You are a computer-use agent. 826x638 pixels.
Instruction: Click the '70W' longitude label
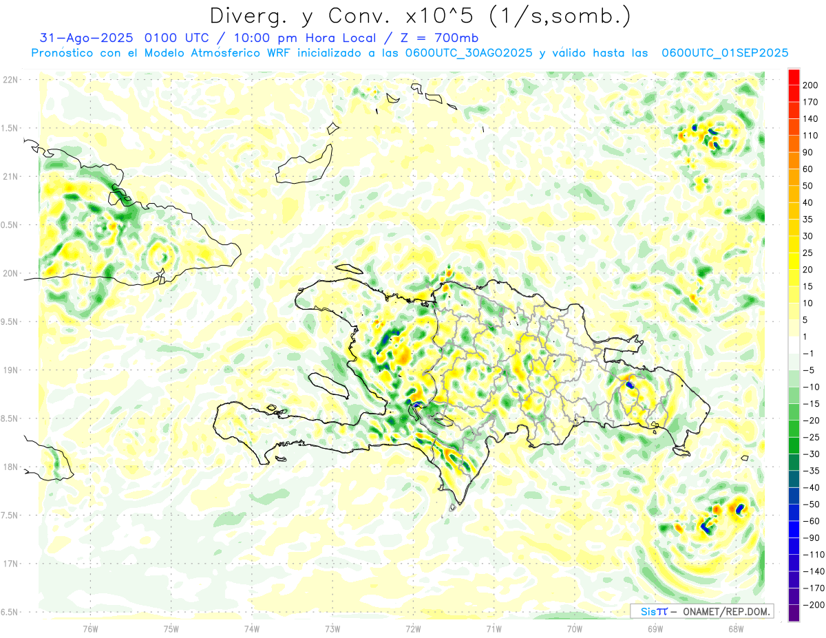(575, 628)
